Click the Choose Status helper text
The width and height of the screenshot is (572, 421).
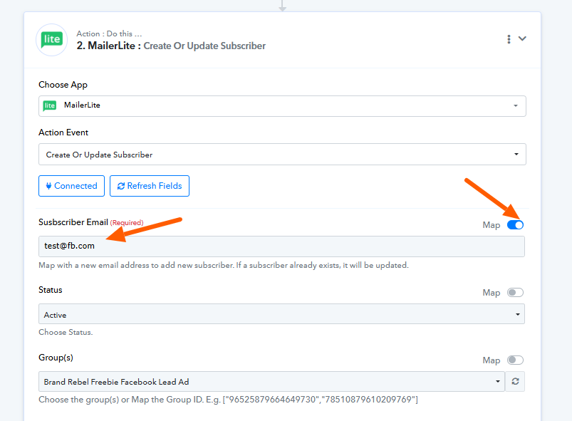click(x=66, y=333)
